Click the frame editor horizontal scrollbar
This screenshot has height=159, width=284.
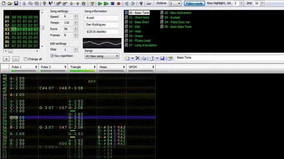click(x=22, y=51)
